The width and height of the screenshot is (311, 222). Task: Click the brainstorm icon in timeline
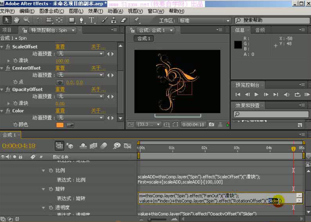117,146
